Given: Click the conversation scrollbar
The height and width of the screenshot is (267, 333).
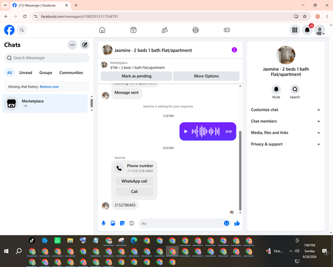Looking at the screenshot, I should (240, 170).
